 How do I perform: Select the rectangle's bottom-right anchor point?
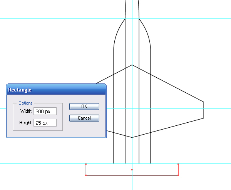[x=178, y=175]
